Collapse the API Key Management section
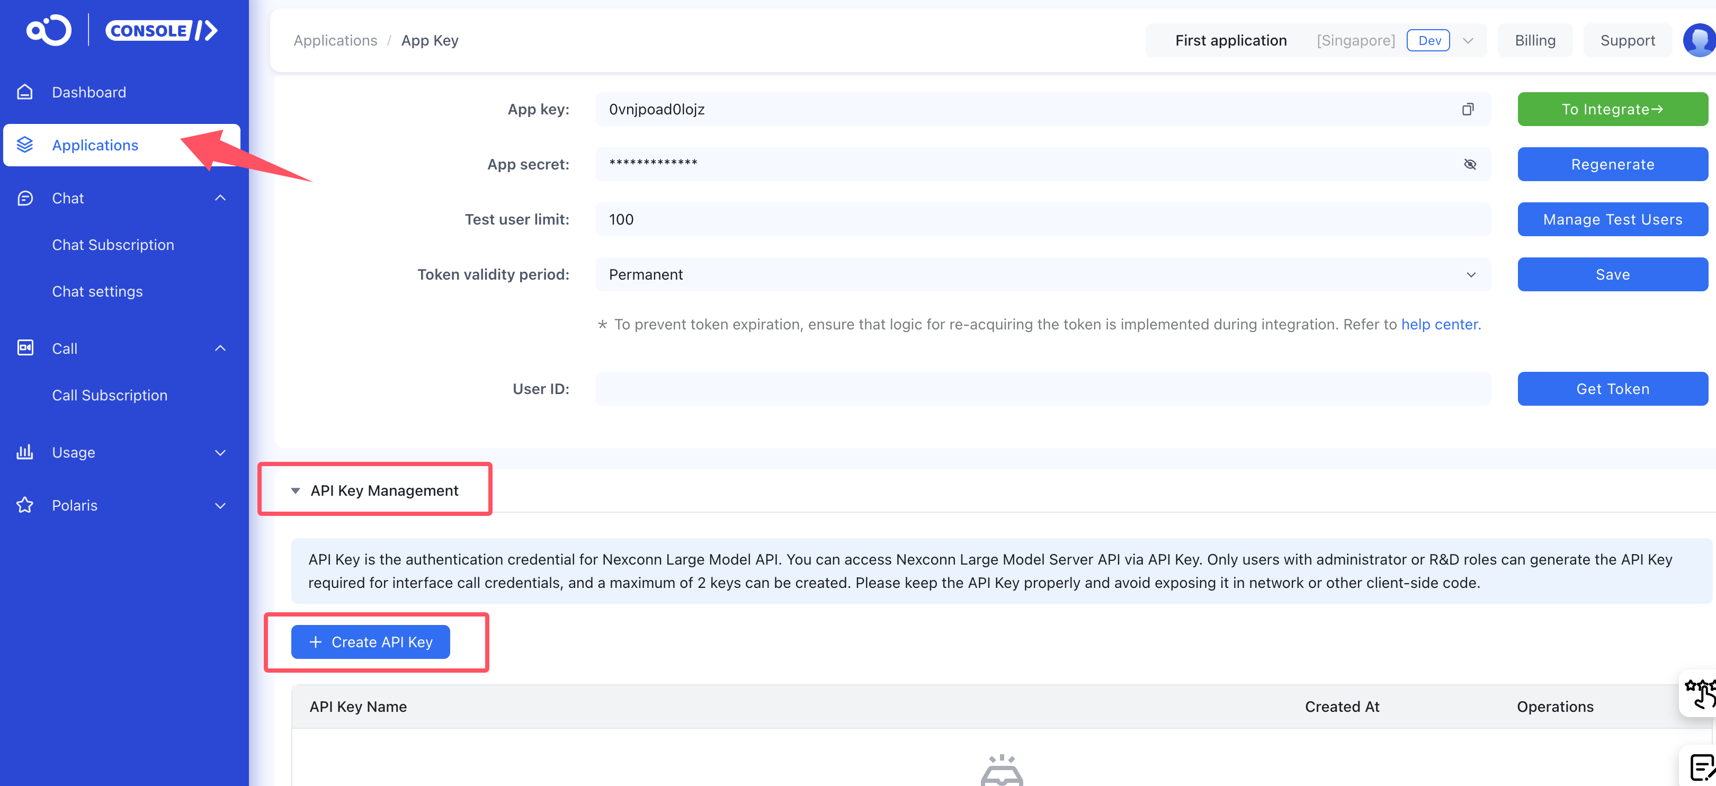The image size is (1716, 786). click(295, 491)
